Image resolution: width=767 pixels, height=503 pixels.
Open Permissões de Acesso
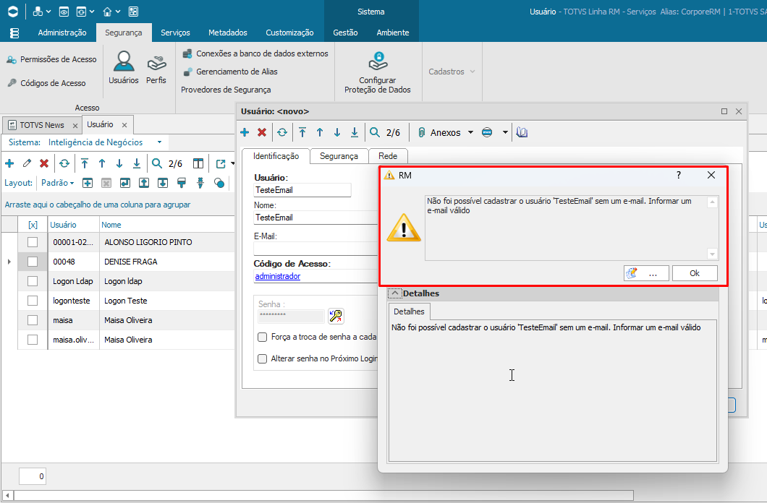[51, 59]
